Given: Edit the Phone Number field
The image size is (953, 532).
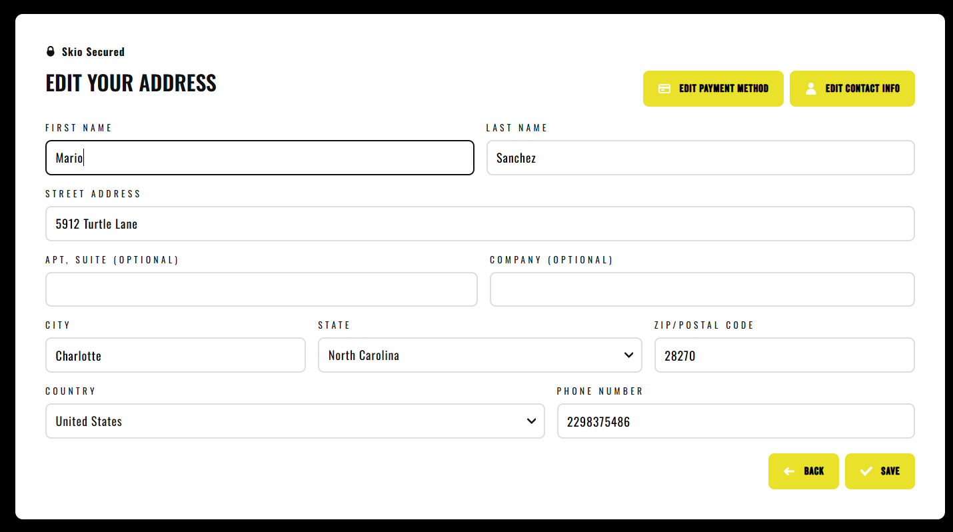Looking at the screenshot, I should click(x=736, y=421).
